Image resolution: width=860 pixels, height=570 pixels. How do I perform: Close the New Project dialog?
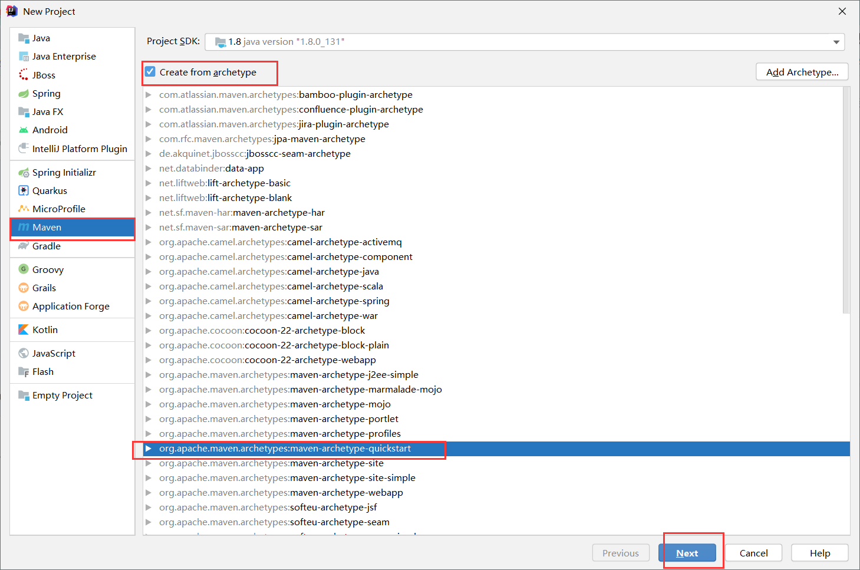(842, 11)
